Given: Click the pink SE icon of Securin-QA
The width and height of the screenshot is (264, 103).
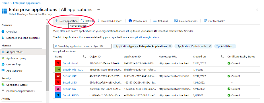Looking at the screenshot, I should point(58,89).
